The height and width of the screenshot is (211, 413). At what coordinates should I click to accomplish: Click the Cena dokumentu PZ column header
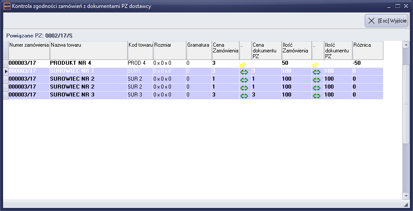[x=266, y=50]
